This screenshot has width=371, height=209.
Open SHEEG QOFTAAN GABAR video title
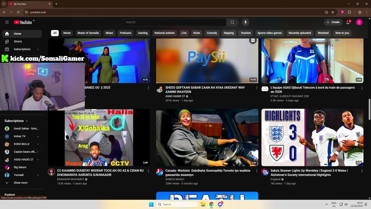pyautogui.click(x=205, y=90)
